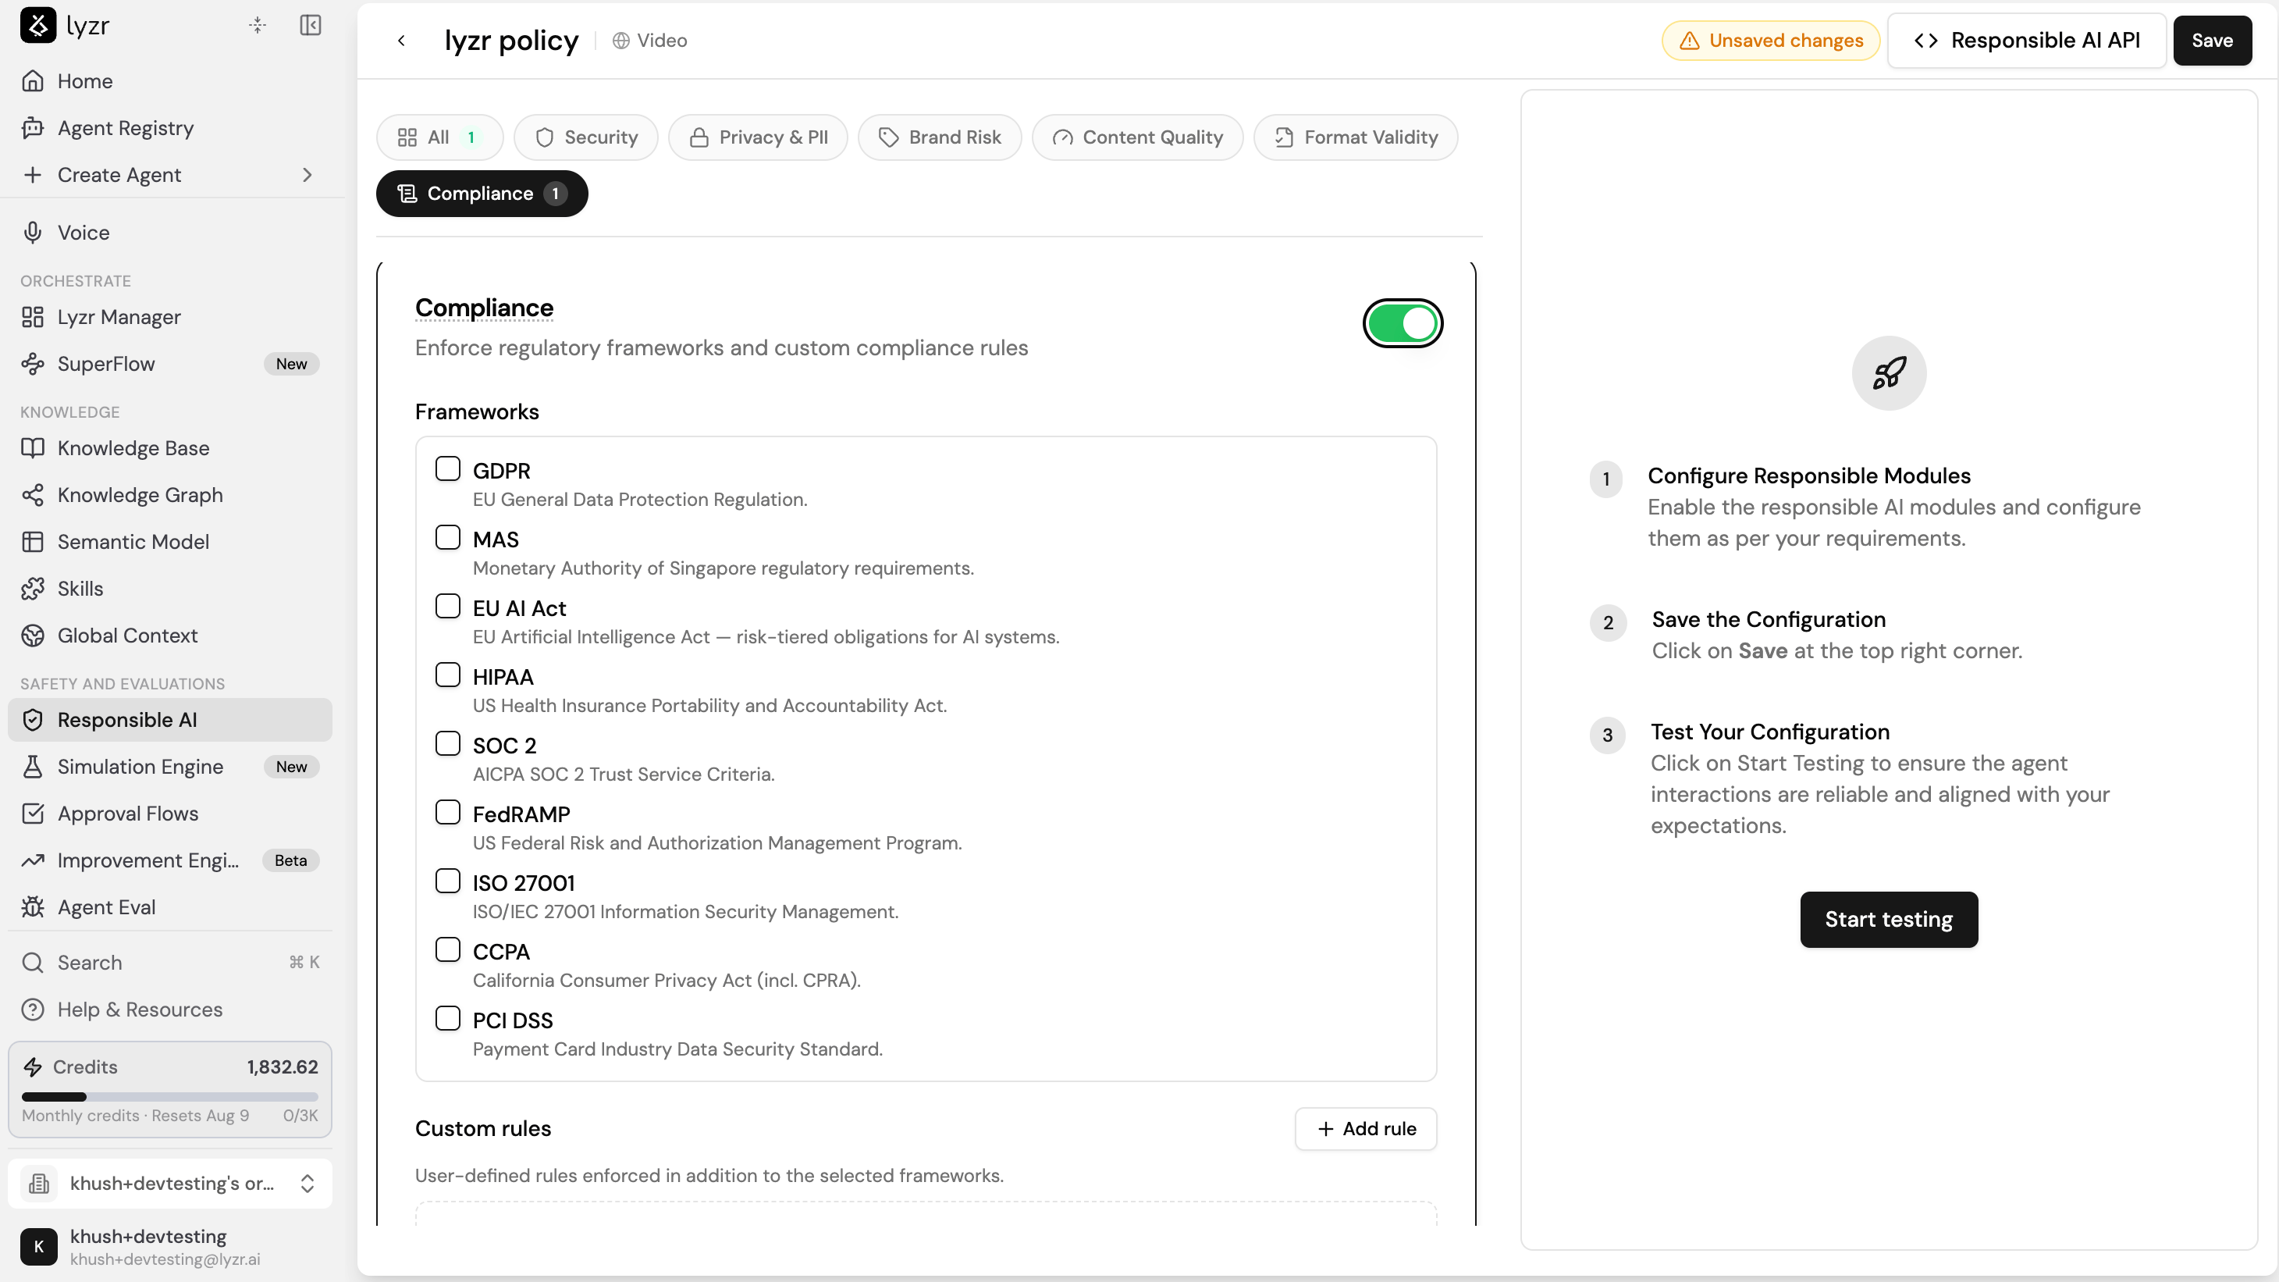The width and height of the screenshot is (2279, 1282).
Task: Open Semantic Model table icon
Action: tap(33, 542)
